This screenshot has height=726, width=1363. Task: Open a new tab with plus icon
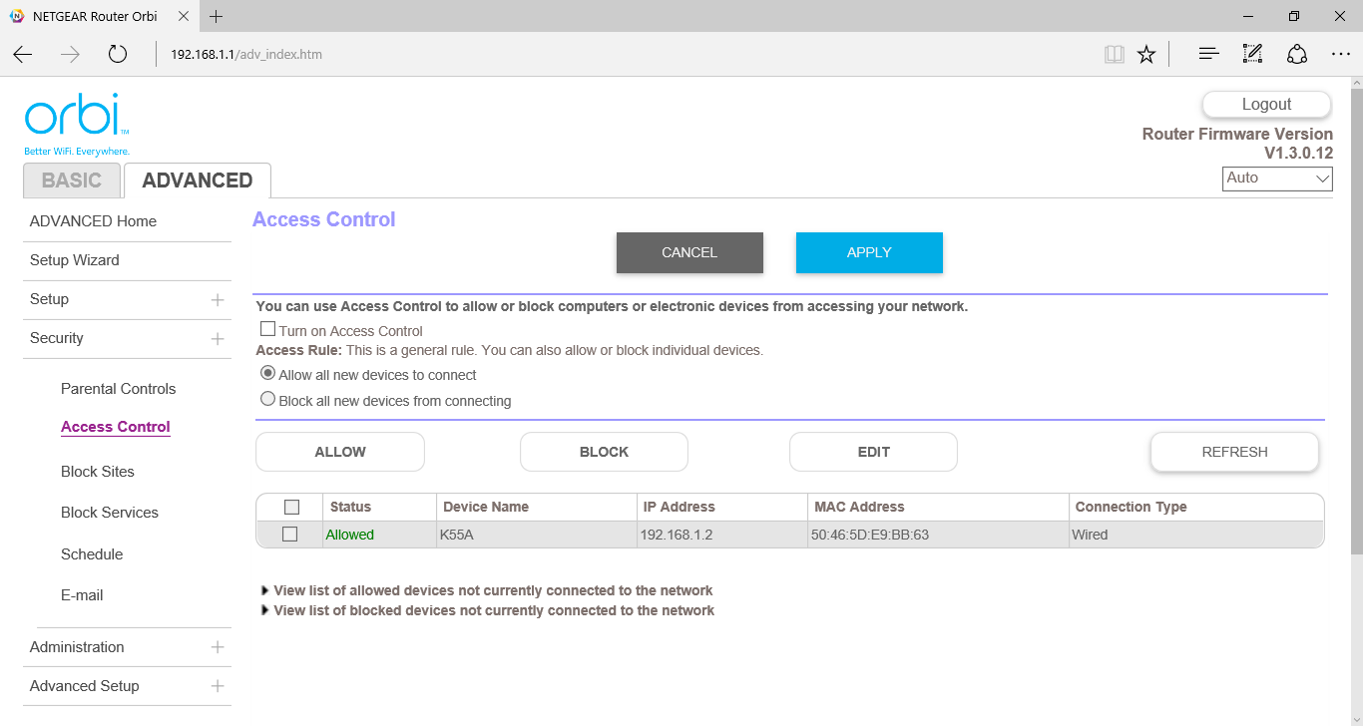[217, 16]
